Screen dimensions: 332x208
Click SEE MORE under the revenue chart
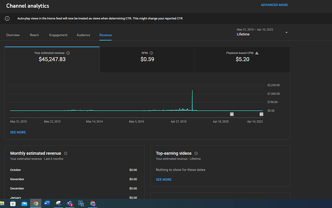(x=18, y=132)
